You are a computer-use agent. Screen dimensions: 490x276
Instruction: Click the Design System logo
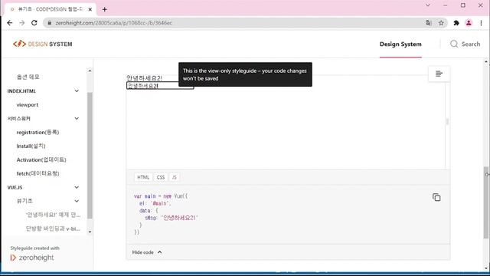pyautogui.click(x=43, y=44)
